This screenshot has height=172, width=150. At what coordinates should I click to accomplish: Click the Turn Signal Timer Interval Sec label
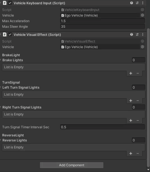tap(26, 127)
